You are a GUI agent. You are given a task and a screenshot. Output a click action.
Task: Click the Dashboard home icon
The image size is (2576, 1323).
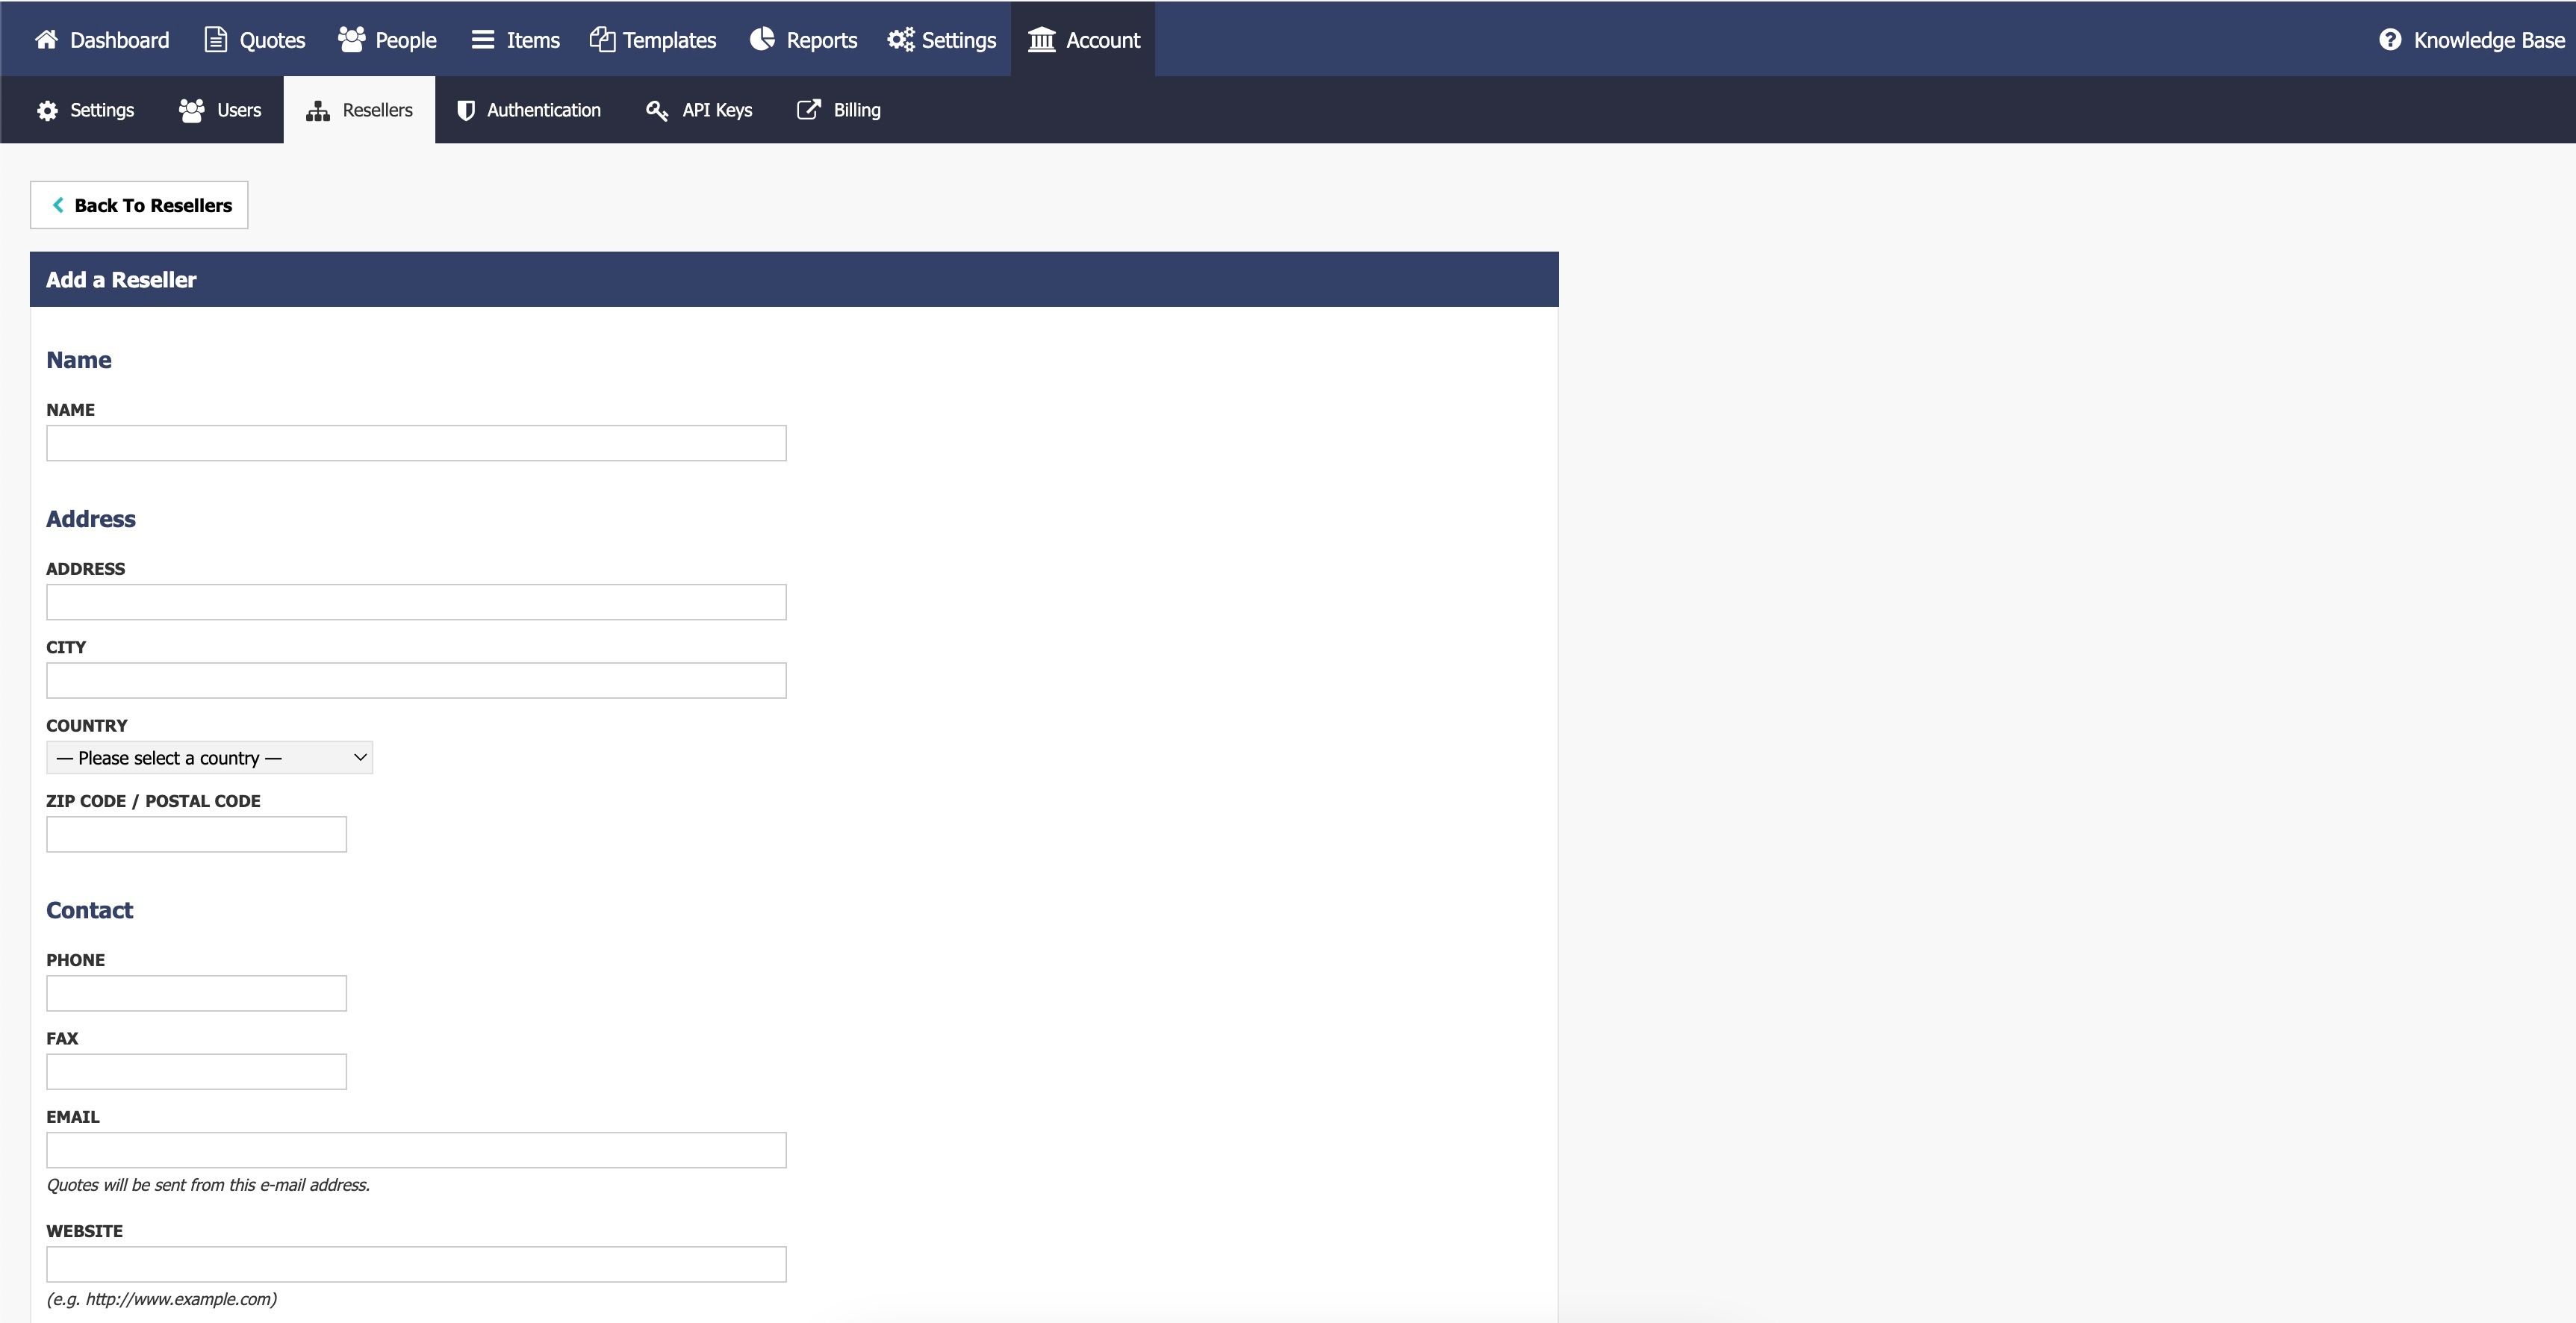[46, 39]
